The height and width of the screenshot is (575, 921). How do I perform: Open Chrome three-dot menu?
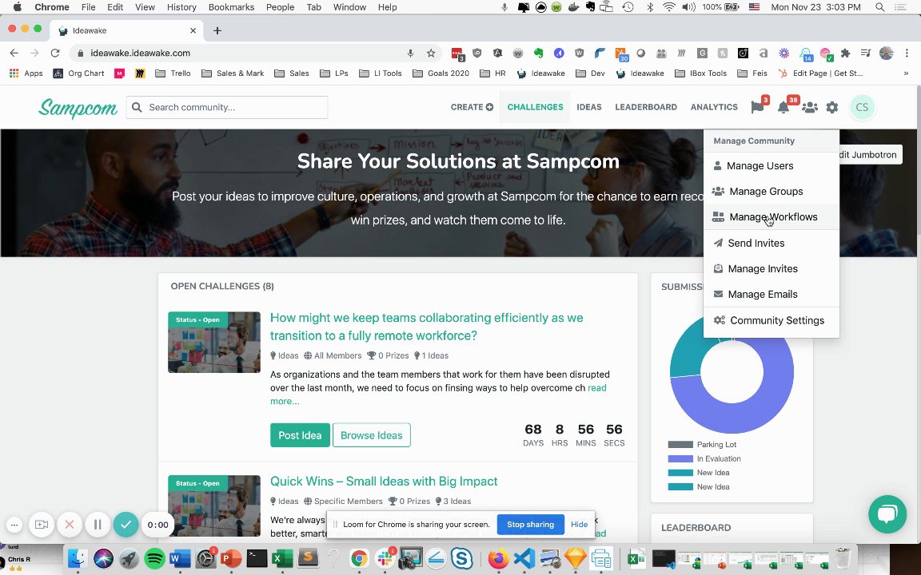[907, 53]
